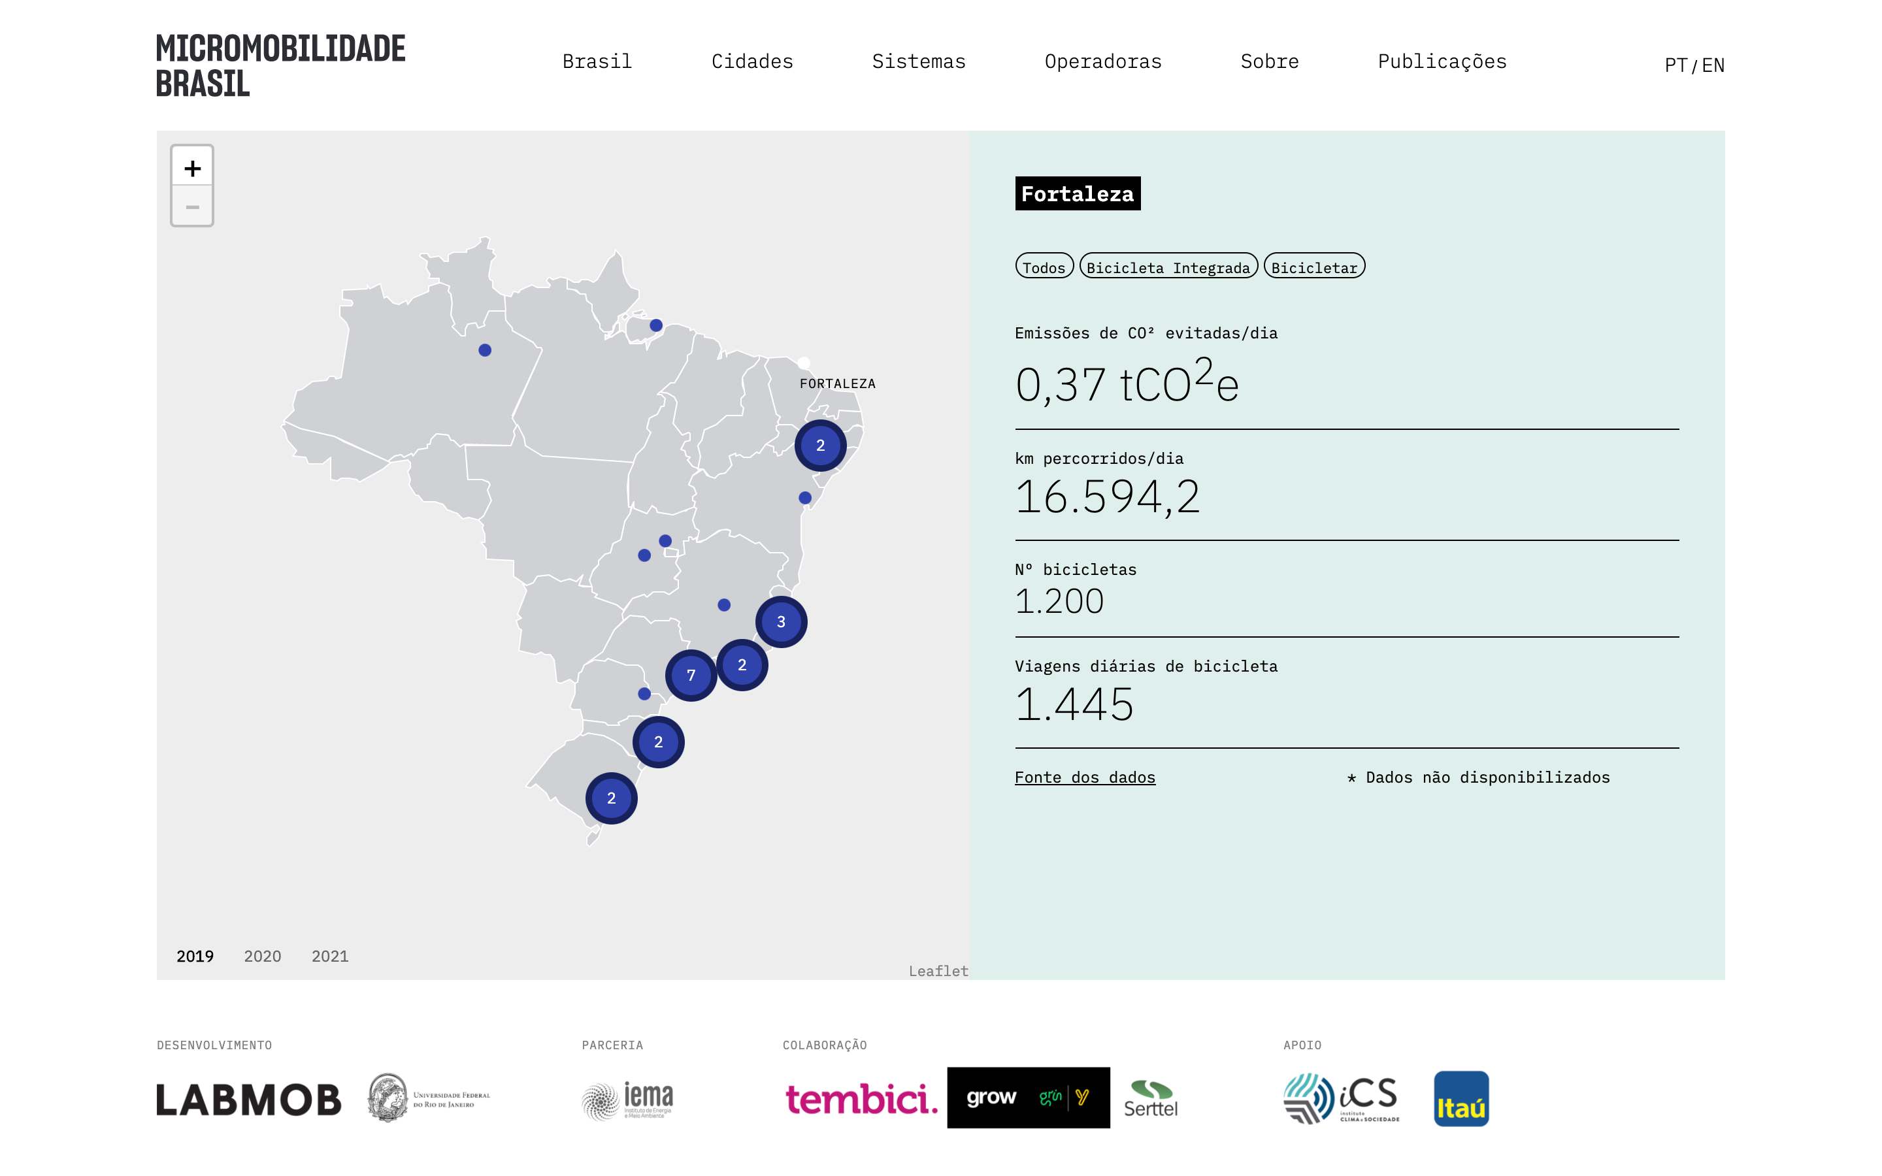
Task: Click the white Fortaleza map marker
Action: click(804, 363)
